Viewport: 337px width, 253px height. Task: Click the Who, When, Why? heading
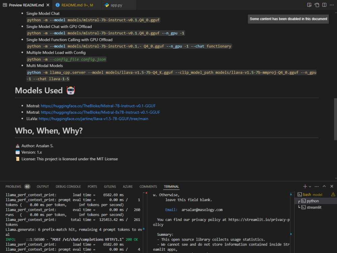coord(49,131)
